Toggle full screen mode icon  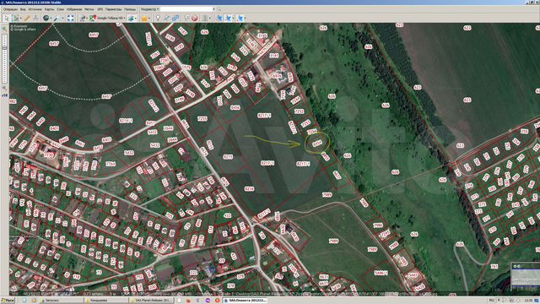(71, 18)
